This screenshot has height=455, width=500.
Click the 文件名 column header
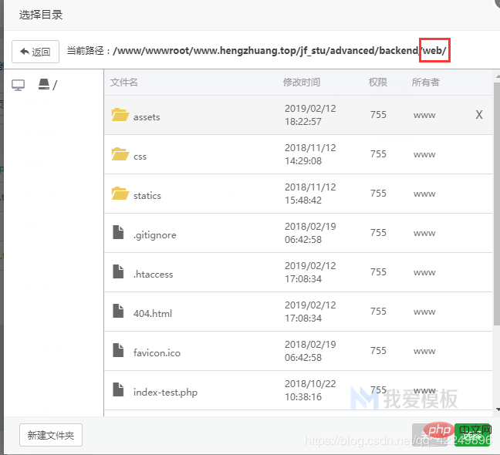click(x=124, y=83)
